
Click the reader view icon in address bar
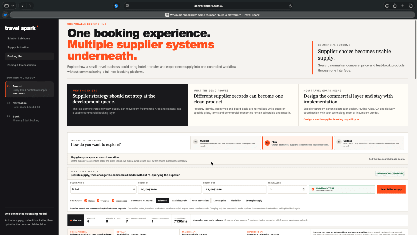(127, 6)
